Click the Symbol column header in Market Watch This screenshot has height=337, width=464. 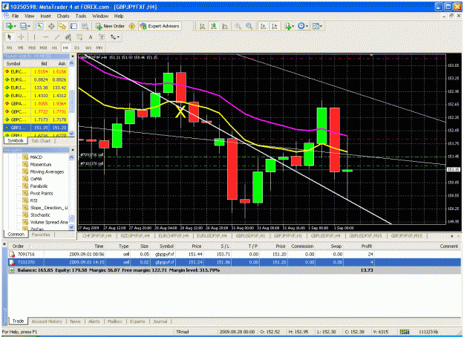click(13, 64)
